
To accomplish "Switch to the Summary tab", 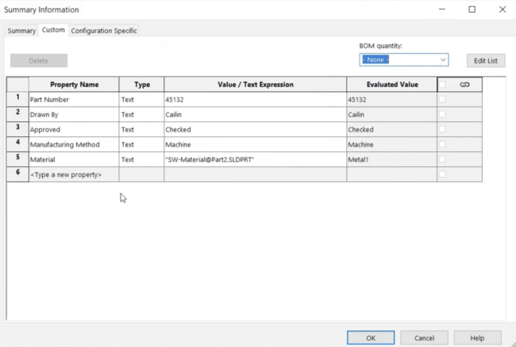I will pos(21,31).
